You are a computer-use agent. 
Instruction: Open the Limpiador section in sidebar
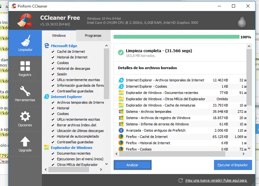point(25,43)
